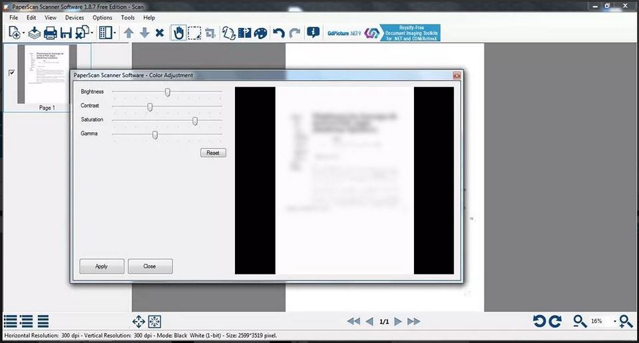Select the hand pan tool
The width and height of the screenshot is (639, 343).
(178, 33)
